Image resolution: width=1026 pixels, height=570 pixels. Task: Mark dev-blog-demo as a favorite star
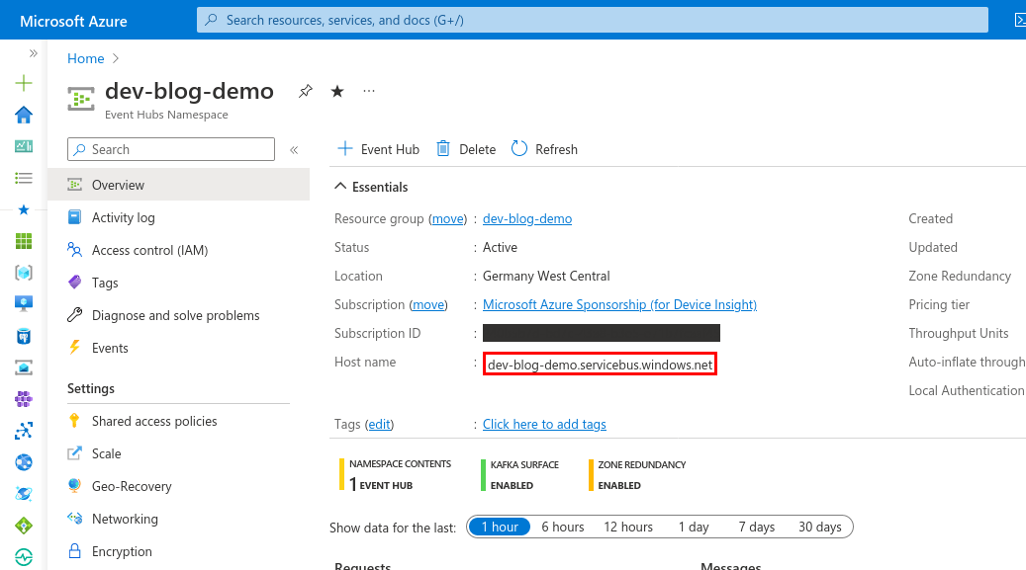pos(336,90)
